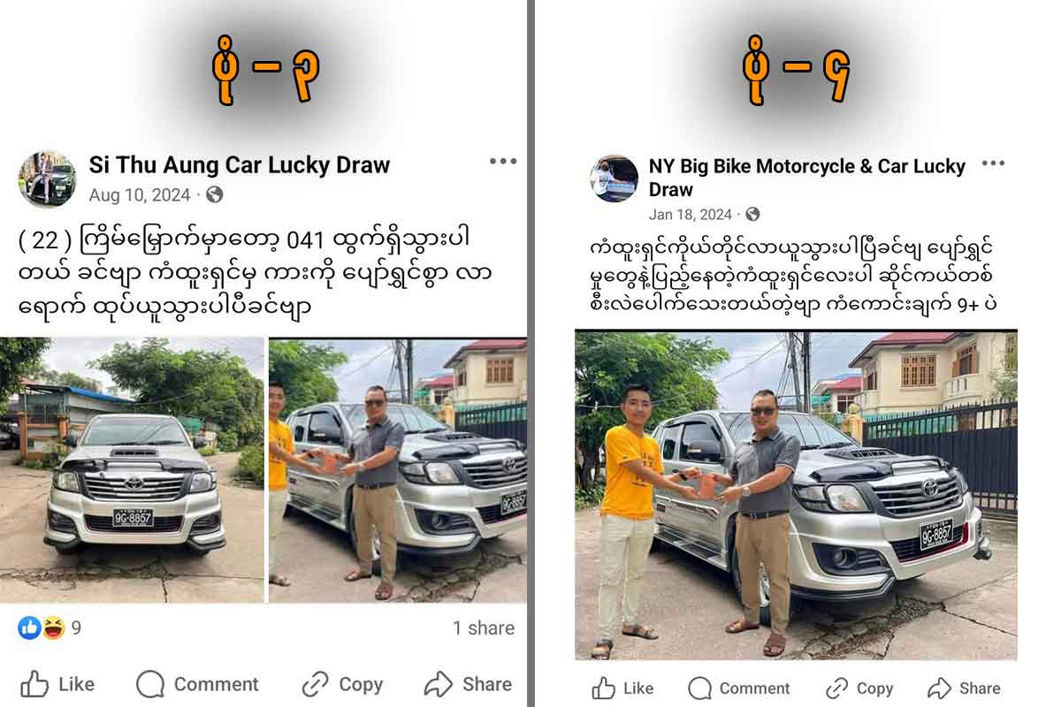Copy the NY Big Bike post link
The width and height of the screenshot is (1061, 707).
859,688
